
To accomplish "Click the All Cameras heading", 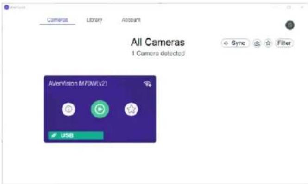I will [158, 42].
